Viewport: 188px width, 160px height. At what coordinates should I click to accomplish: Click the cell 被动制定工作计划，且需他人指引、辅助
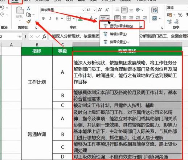127,105
